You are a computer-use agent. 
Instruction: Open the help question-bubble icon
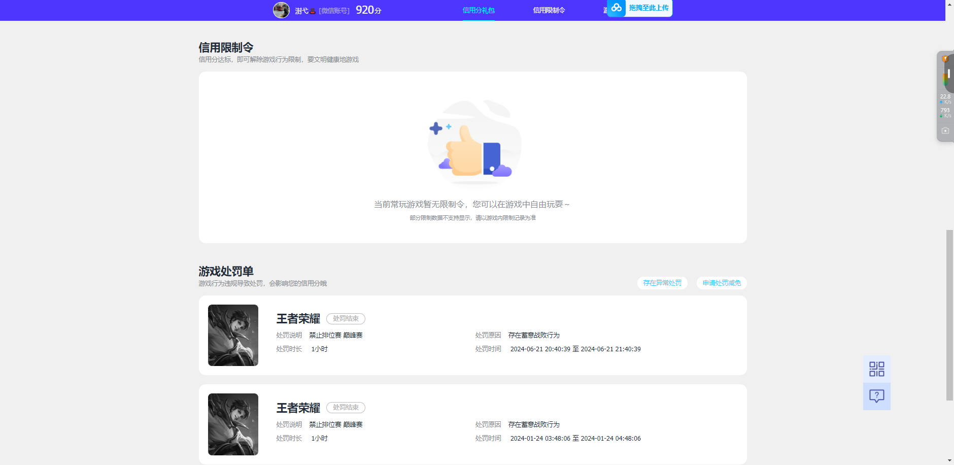tap(877, 396)
